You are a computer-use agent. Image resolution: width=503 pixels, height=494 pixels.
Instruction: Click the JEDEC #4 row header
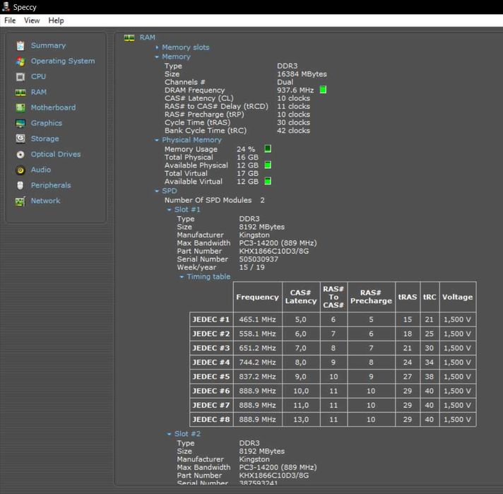coord(211,363)
